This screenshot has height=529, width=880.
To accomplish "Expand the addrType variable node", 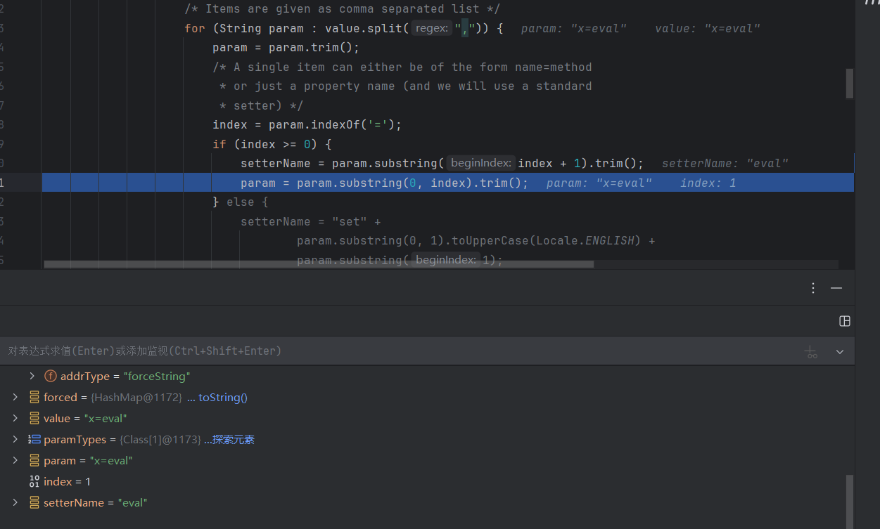I will [x=32, y=377].
